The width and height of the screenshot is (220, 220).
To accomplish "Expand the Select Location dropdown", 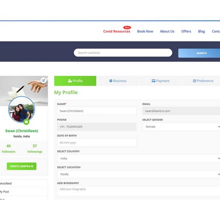I will click(138, 174).
